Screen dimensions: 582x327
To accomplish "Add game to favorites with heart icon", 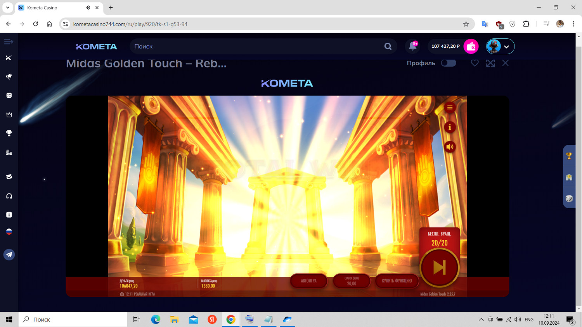I will point(475,63).
